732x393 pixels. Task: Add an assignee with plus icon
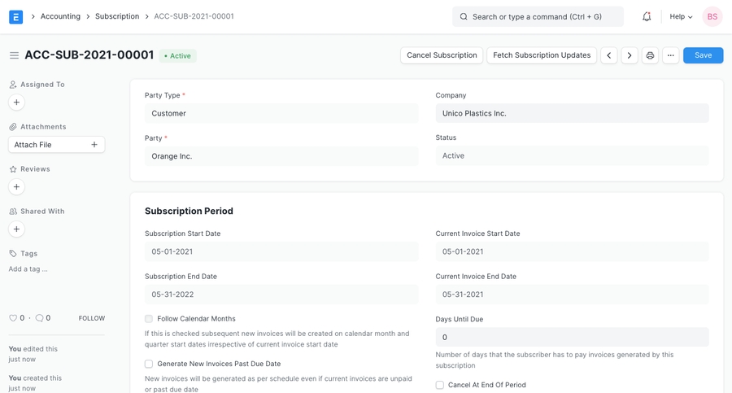pyautogui.click(x=16, y=103)
